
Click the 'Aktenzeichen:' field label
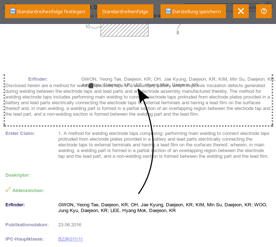28,191
